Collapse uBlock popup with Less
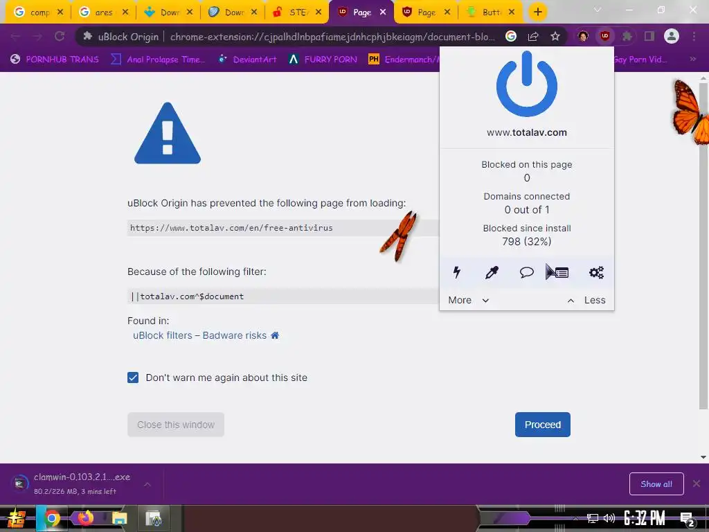709x532 pixels. click(586, 301)
